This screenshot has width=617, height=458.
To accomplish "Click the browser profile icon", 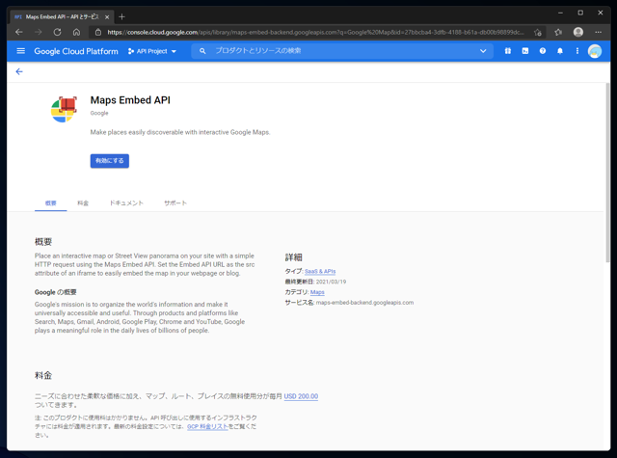I will [578, 32].
